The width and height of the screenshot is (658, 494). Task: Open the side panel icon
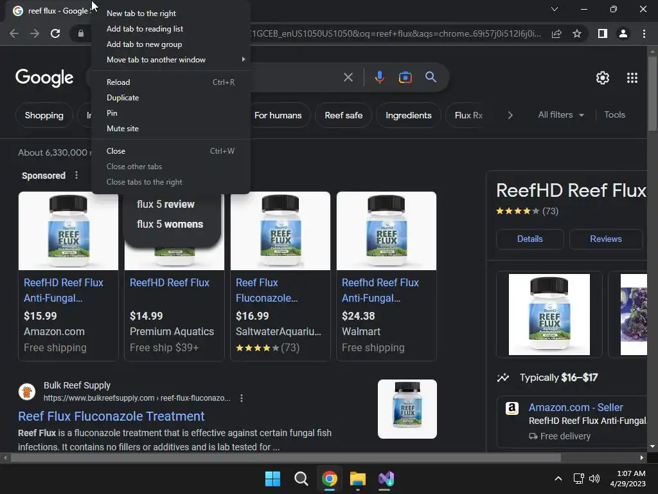pyautogui.click(x=603, y=33)
